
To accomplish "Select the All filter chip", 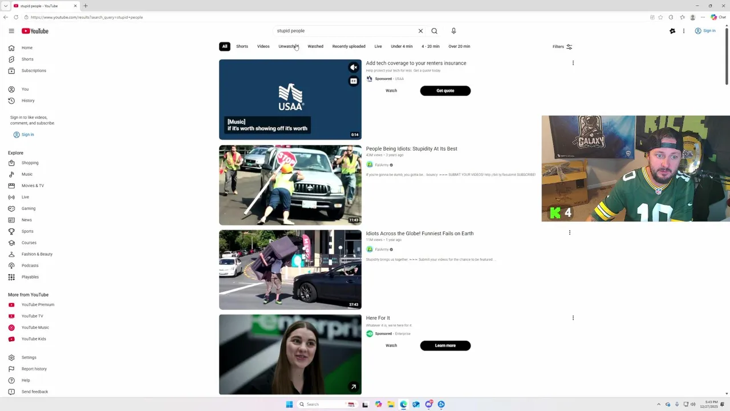I will click(225, 46).
